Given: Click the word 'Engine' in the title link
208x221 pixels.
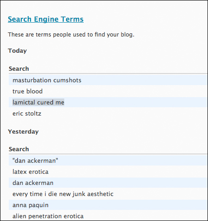Looking at the screenshot, I should pyautogui.click(x=46, y=19).
